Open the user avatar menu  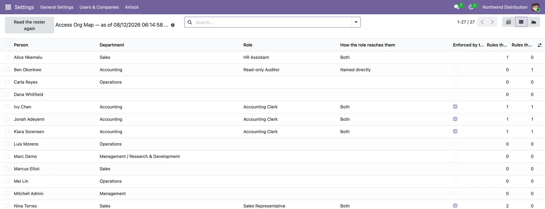(x=535, y=7)
